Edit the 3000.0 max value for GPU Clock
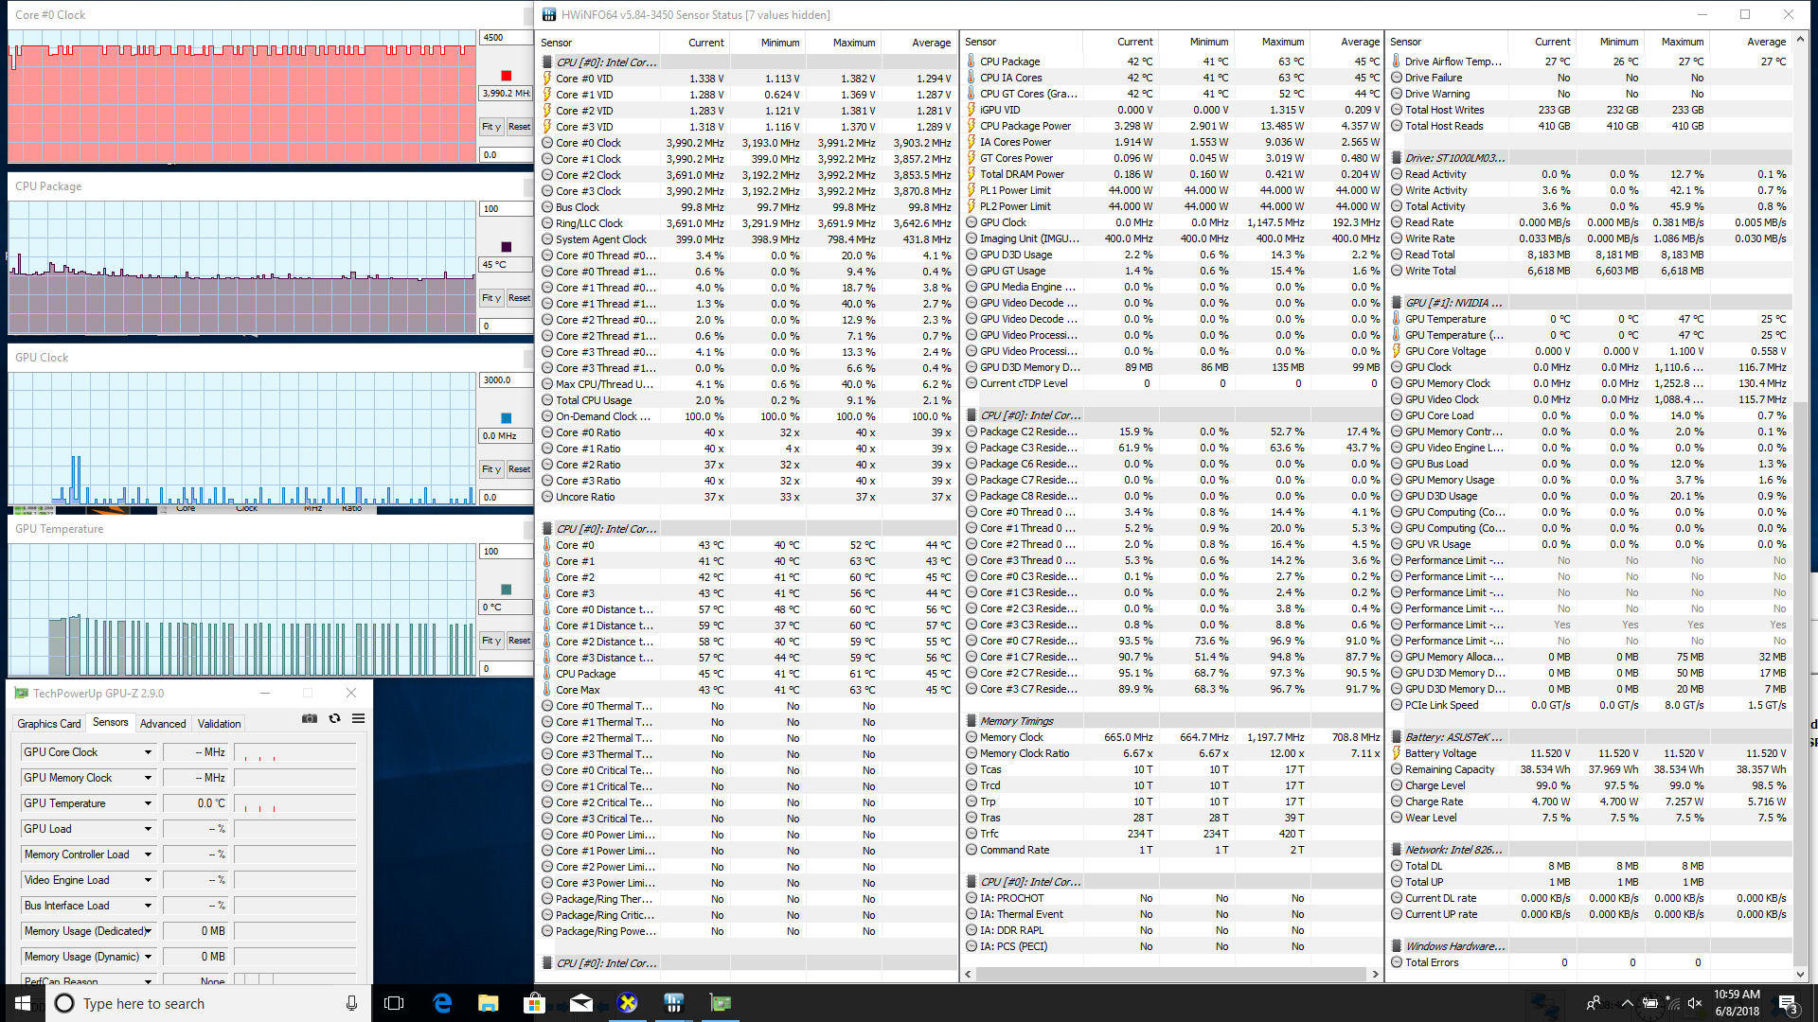Image resolution: width=1818 pixels, height=1022 pixels. tap(506, 380)
